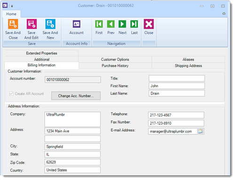Switch to the Extended Properties tab
235x180 pixels.
(x=41, y=53)
